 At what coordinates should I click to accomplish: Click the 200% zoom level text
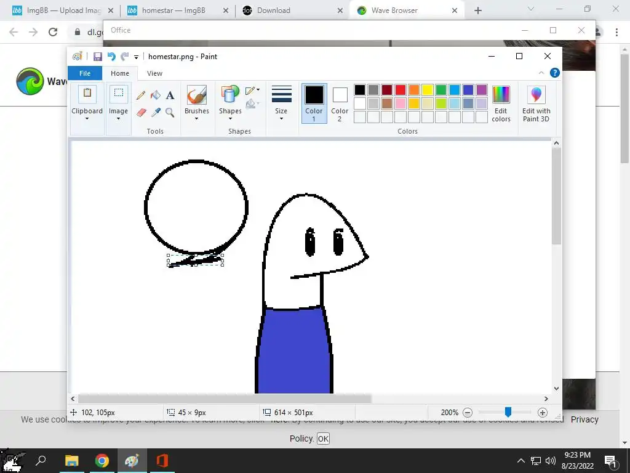click(x=450, y=412)
